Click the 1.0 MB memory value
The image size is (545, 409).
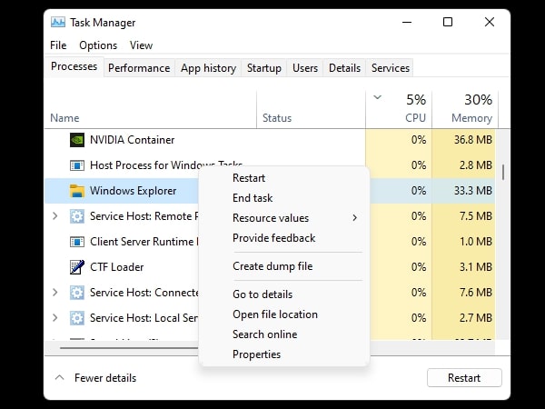[x=476, y=242]
